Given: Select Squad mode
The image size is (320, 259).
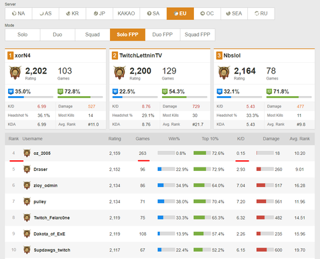Looking at the screenshot, I should click(x=93, y=35).
